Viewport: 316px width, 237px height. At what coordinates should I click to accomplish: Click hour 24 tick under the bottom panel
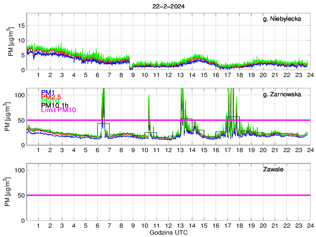[x=310, y=225]
